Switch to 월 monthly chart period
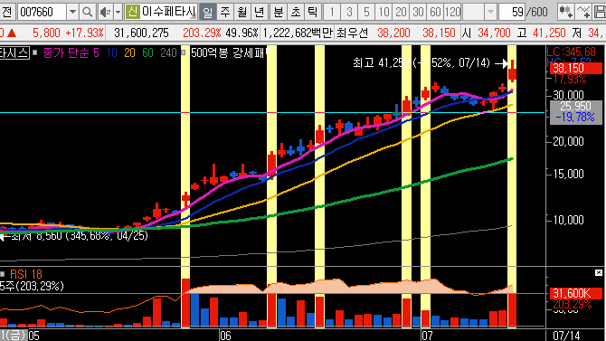 [242, 12]
